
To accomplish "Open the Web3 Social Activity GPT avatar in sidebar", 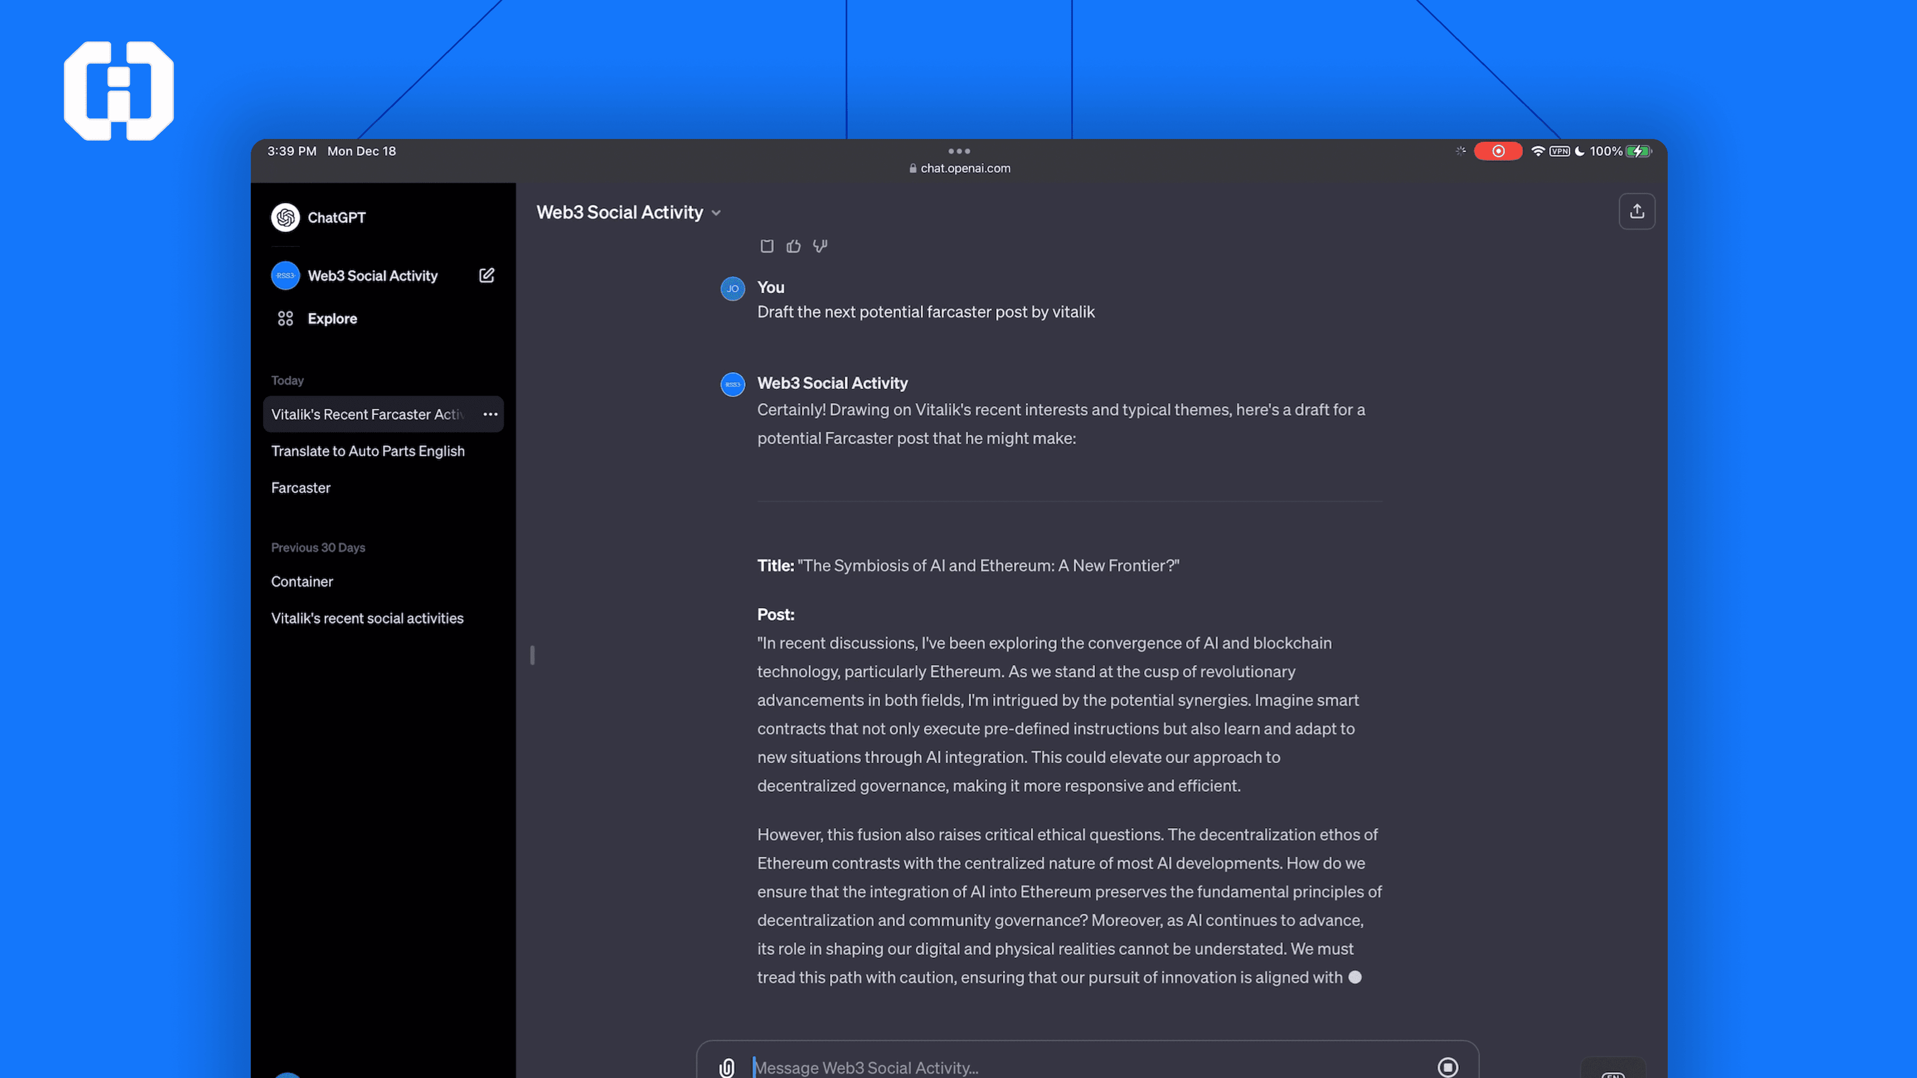I will point(285,275).
